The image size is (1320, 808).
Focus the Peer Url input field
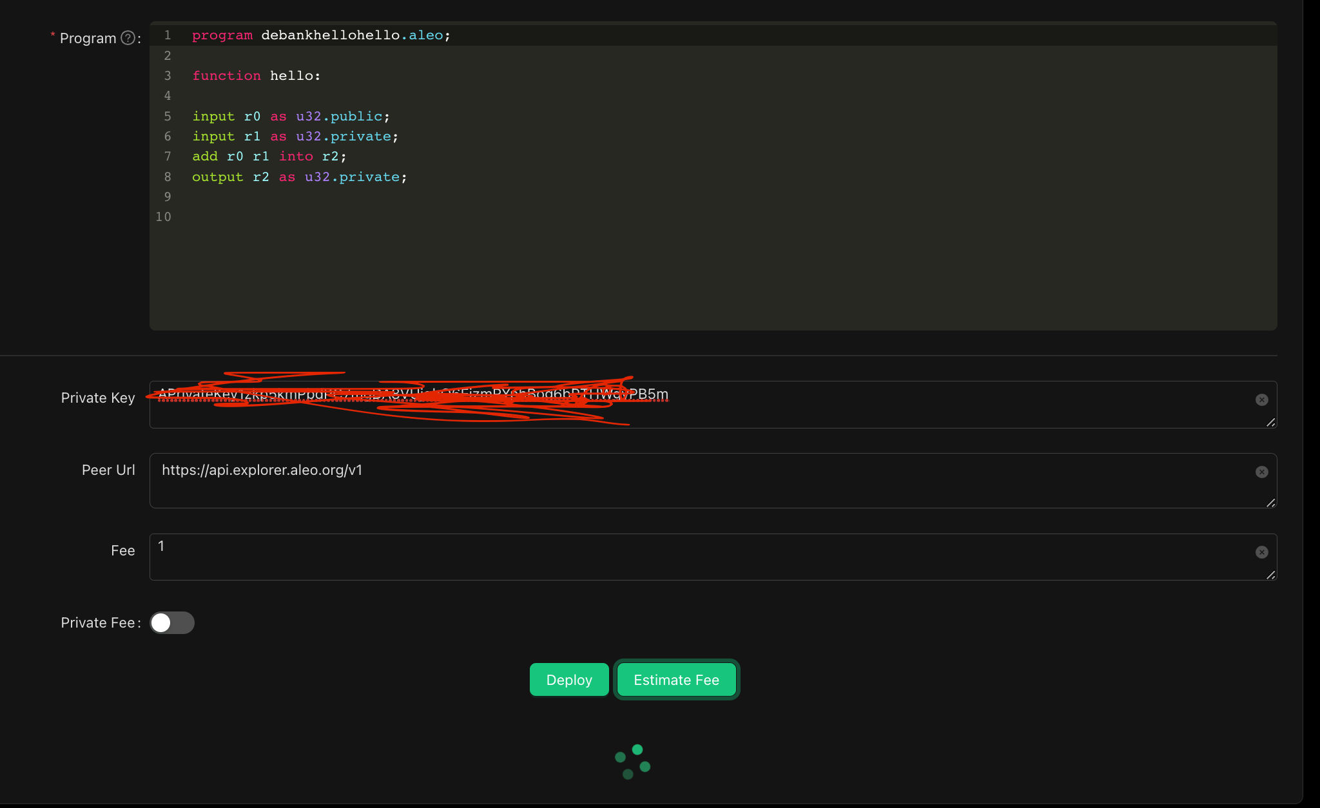click(x=713, y=481)
